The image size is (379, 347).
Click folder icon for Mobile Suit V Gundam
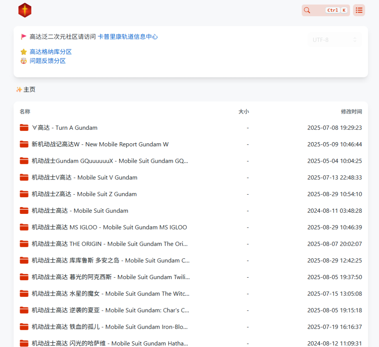coord(24,177)
